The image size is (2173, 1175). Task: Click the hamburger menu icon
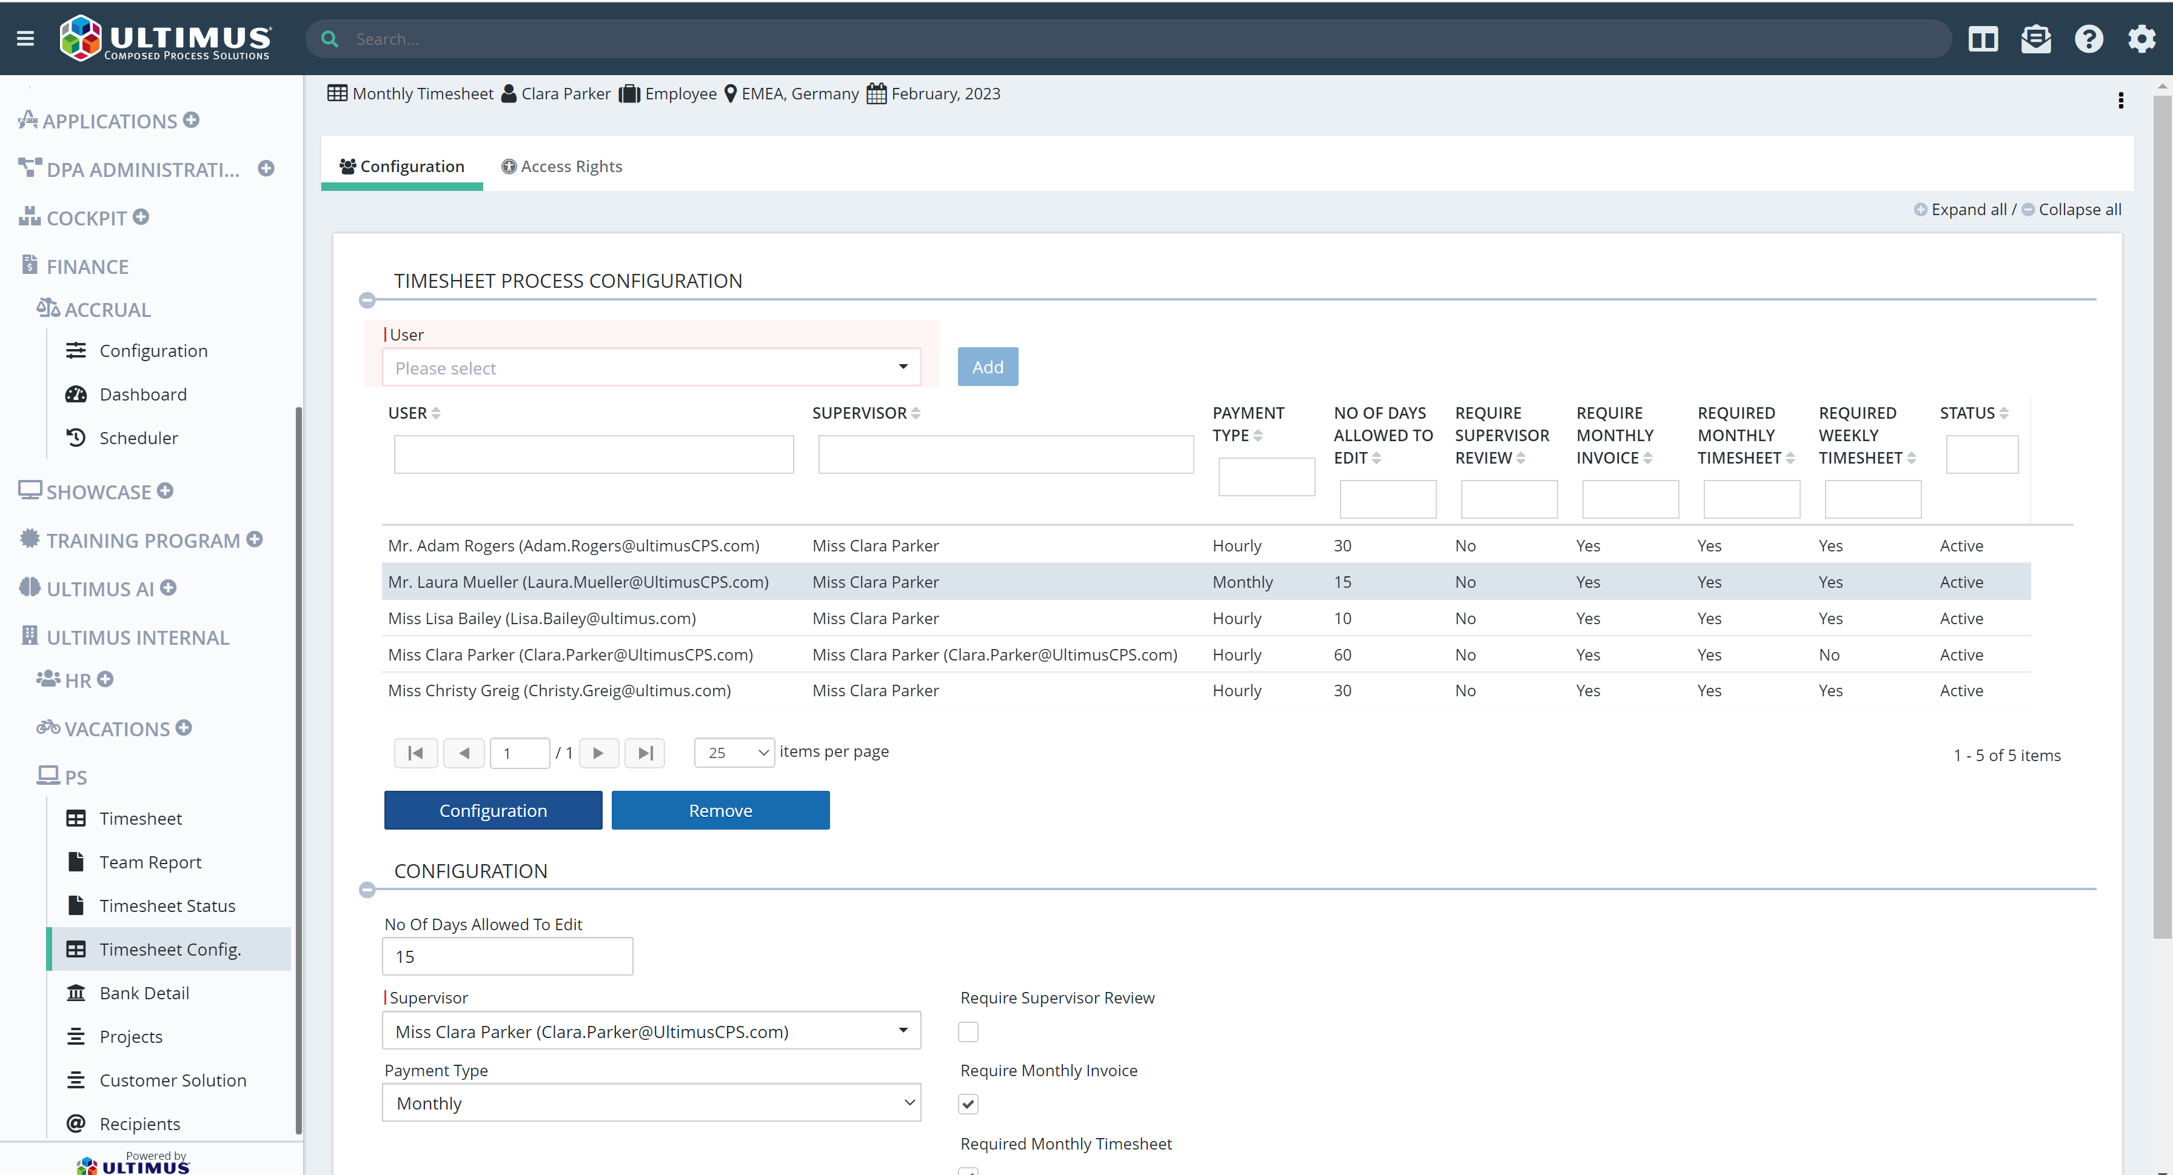point(25,39)
